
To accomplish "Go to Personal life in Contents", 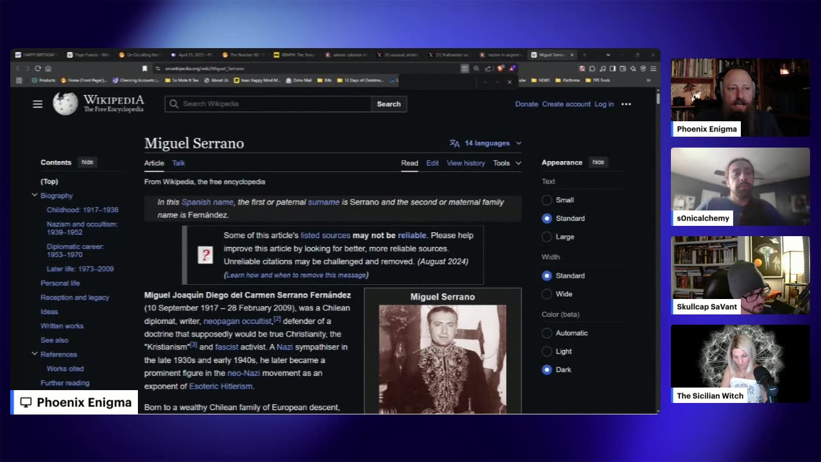I will coord(60,283).
